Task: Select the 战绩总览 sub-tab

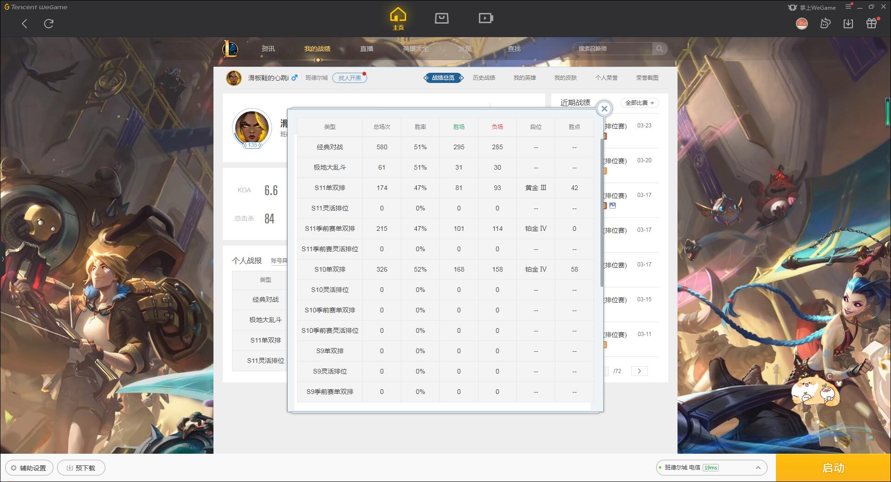Action: 443,78
